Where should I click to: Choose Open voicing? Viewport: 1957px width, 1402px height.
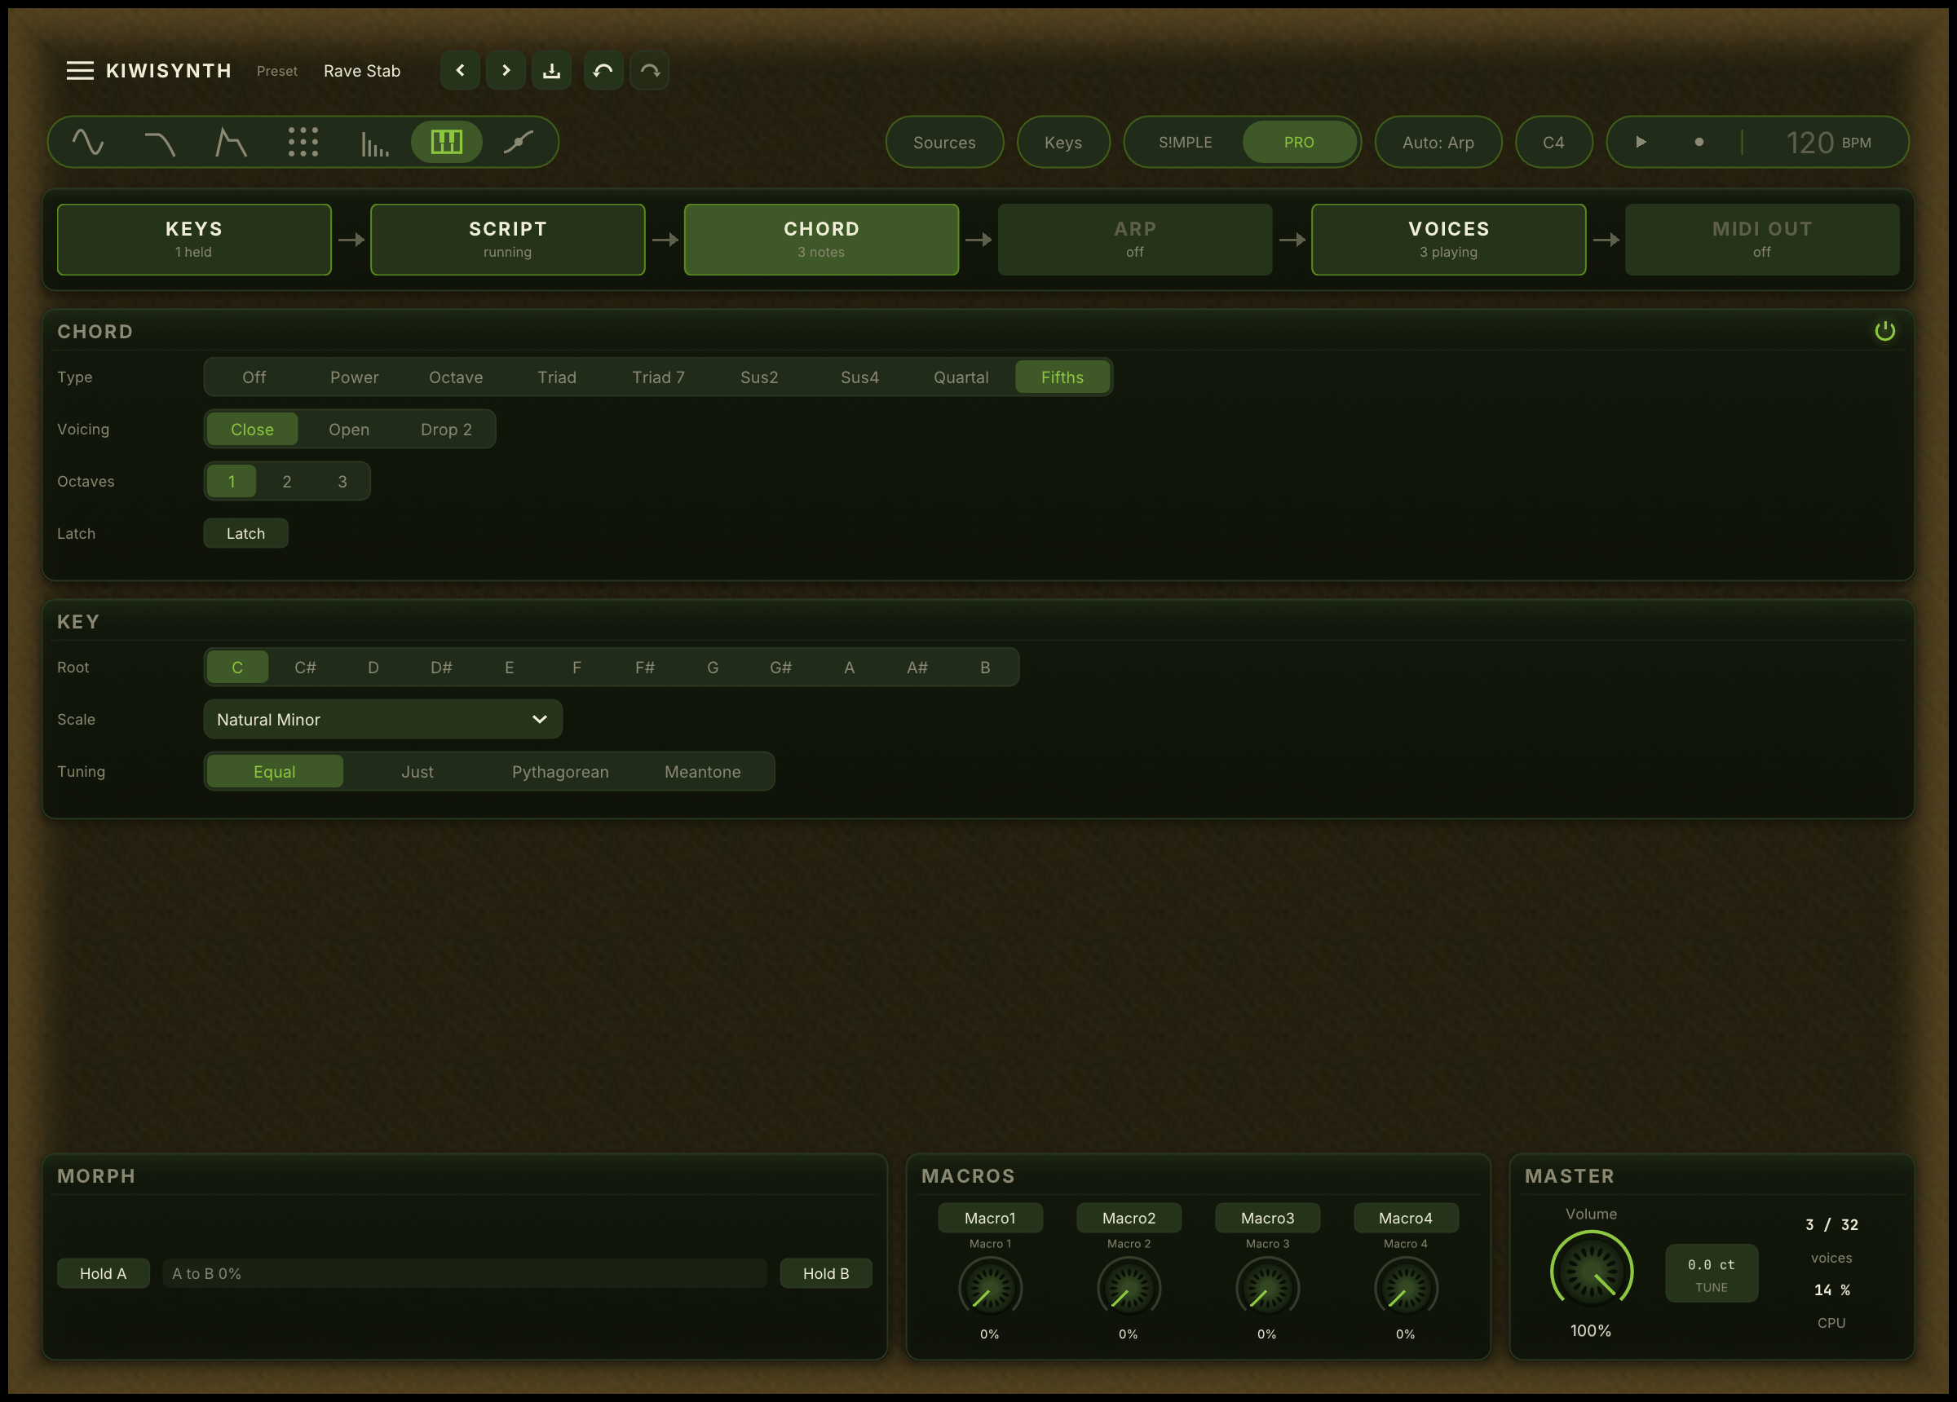click(350, 430)
